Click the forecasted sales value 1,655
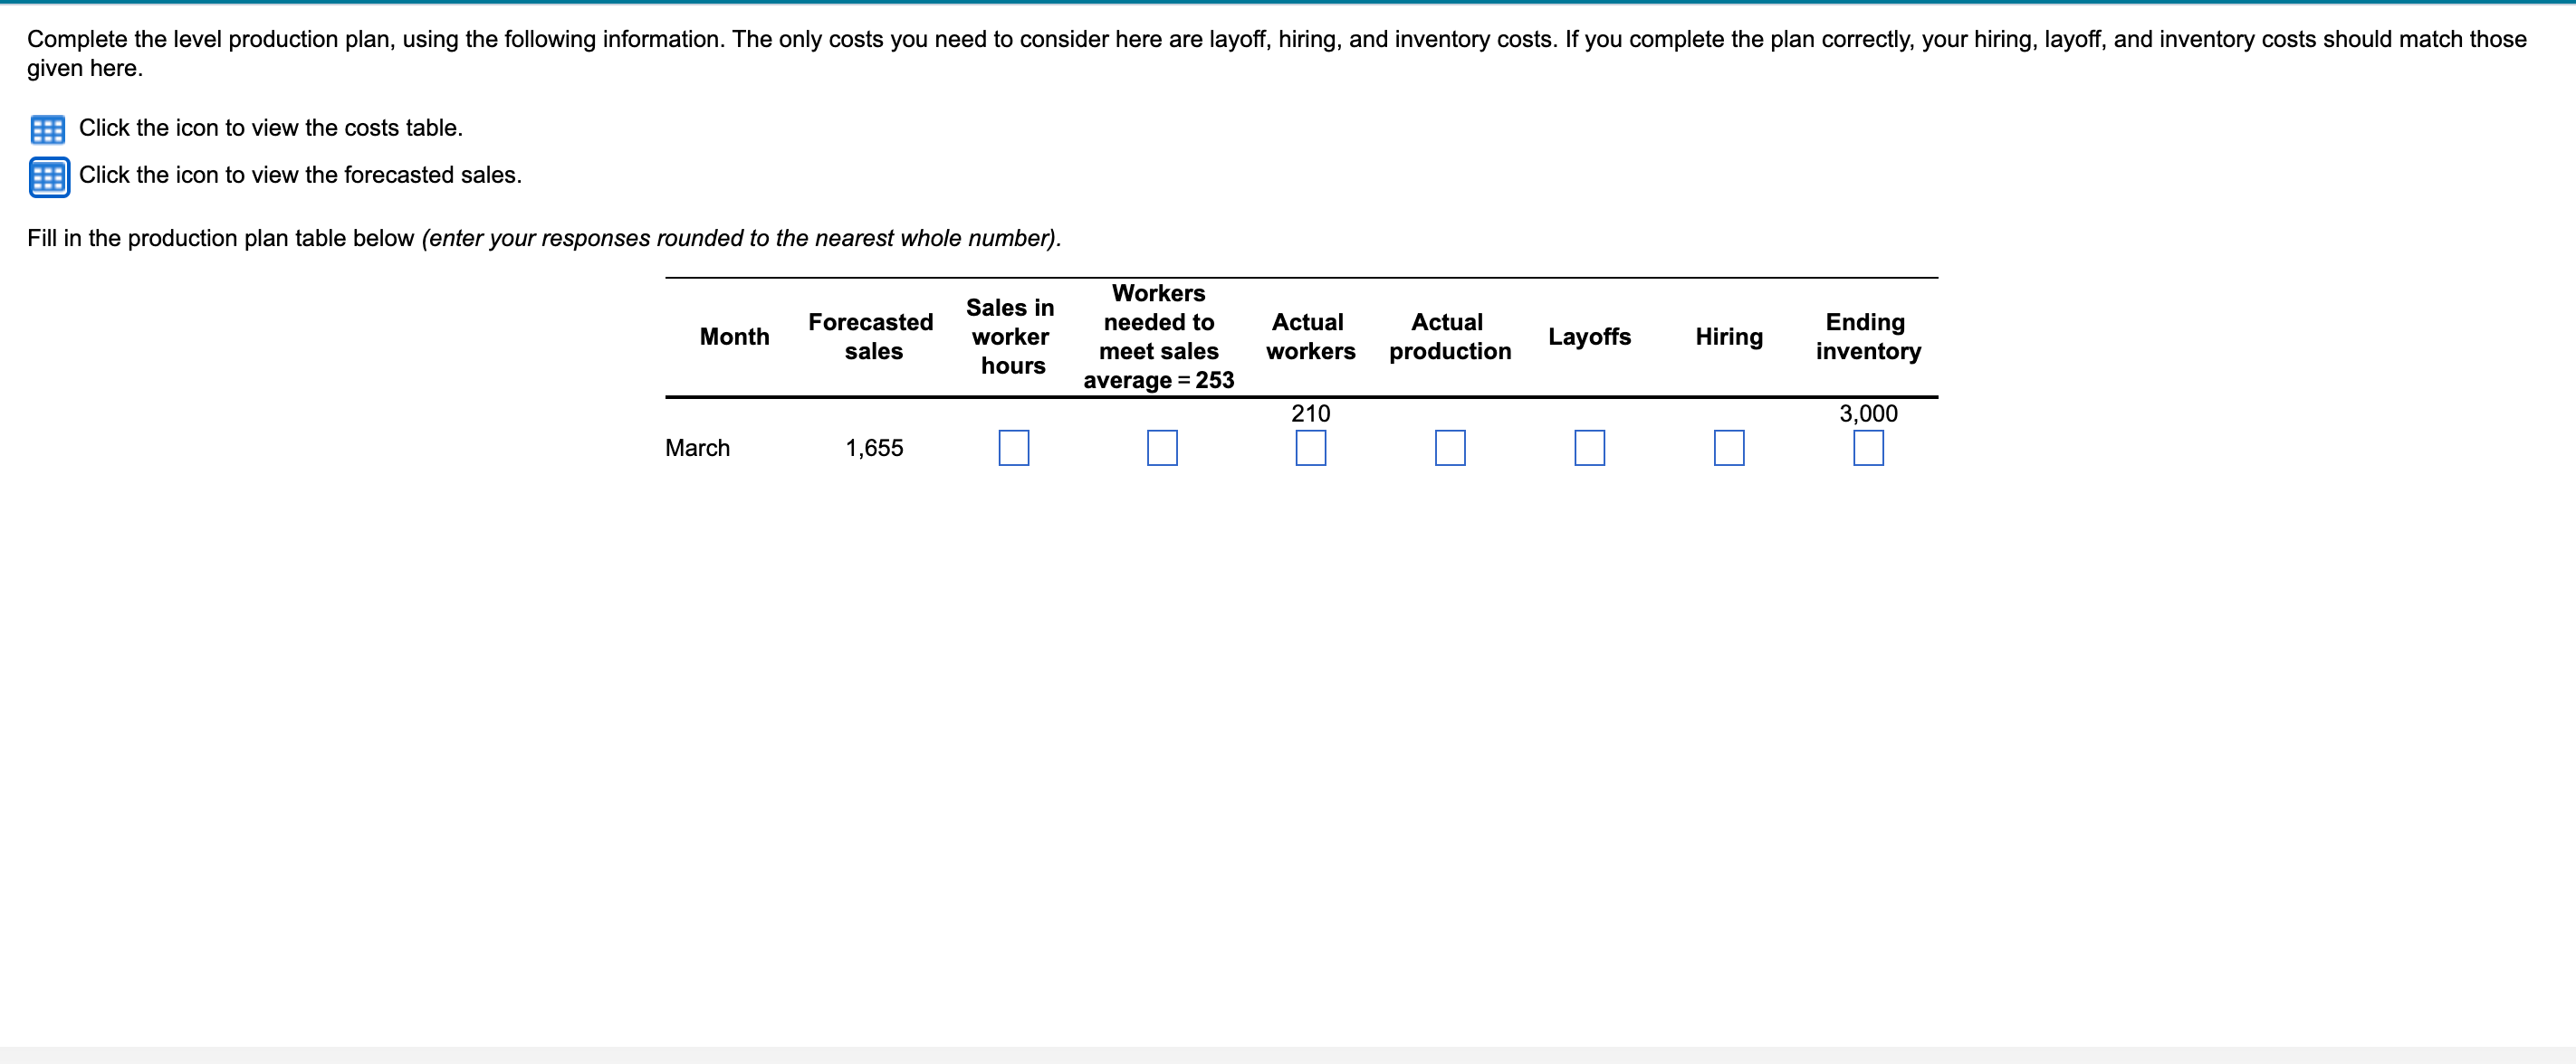The image size is (2576, 1064). [x=875, y=448]
